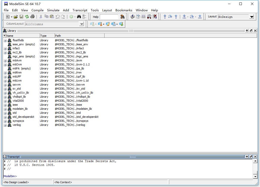Expand the infact library node
Image resolution: width=260 pixels, height=187 pixels.
[5, 49]
